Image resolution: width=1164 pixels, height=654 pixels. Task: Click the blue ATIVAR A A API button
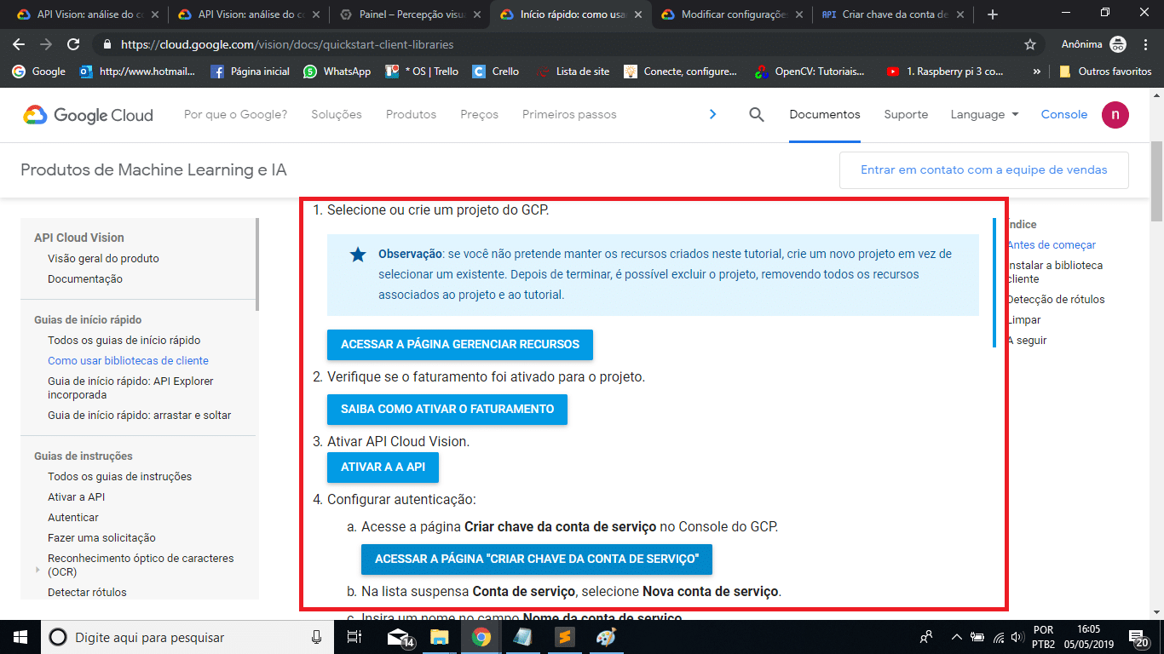click(383, 467)
